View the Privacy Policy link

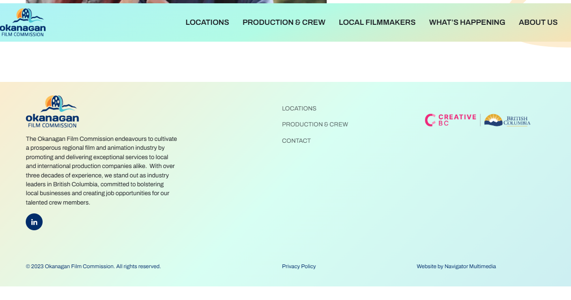coord(299,266)
